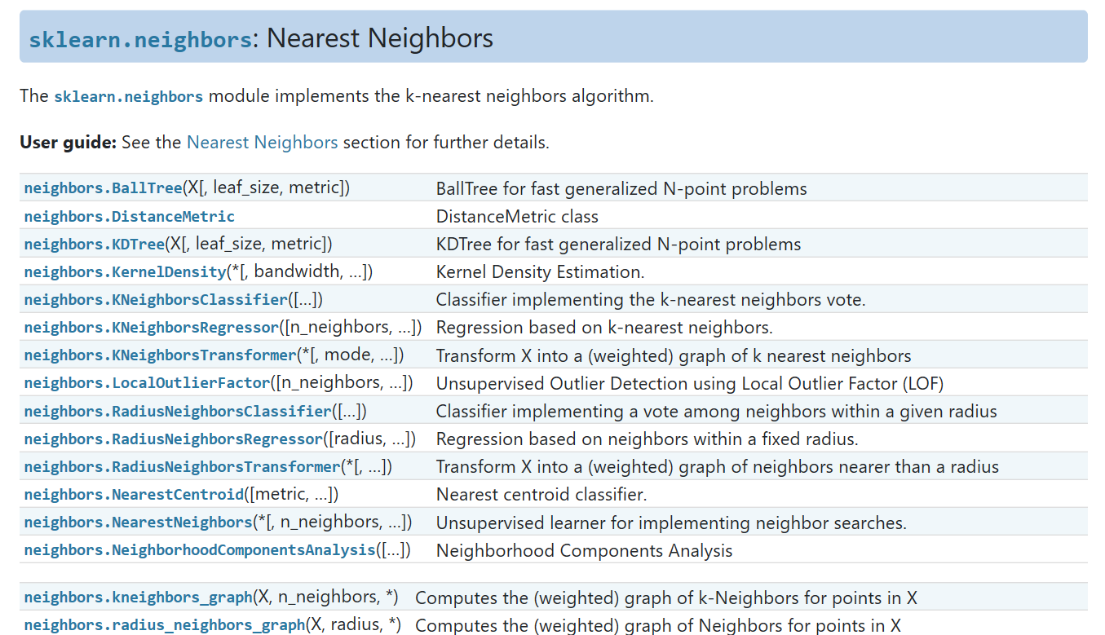Click 'Neighborhood Components Analysis' description
The width and height of the screenshot is (1105, 635).
pos(585,550)
